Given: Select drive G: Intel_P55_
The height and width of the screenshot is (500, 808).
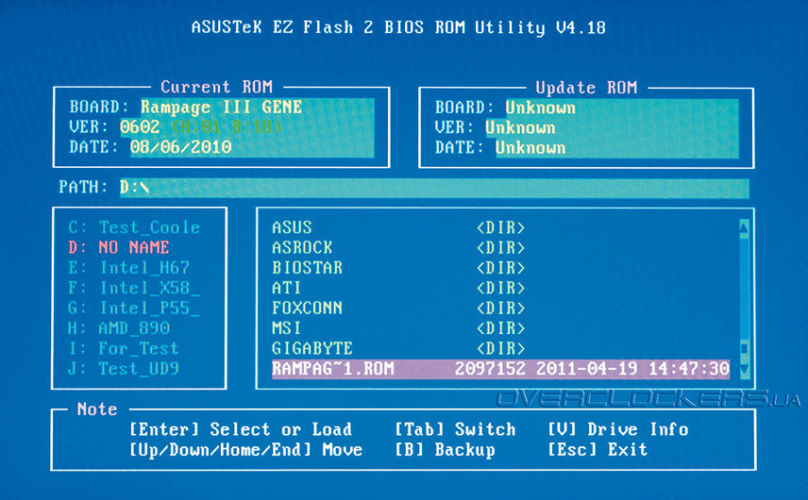Looking at the screenshot, I should [x=134, y=308].
